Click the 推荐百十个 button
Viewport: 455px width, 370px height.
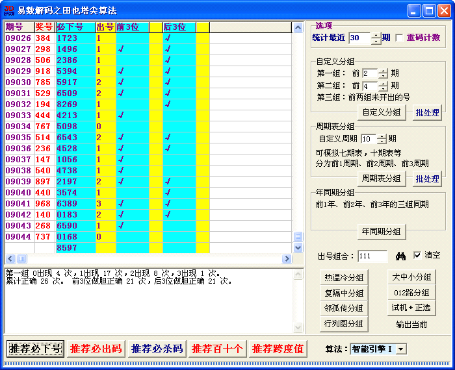[216, 349]
